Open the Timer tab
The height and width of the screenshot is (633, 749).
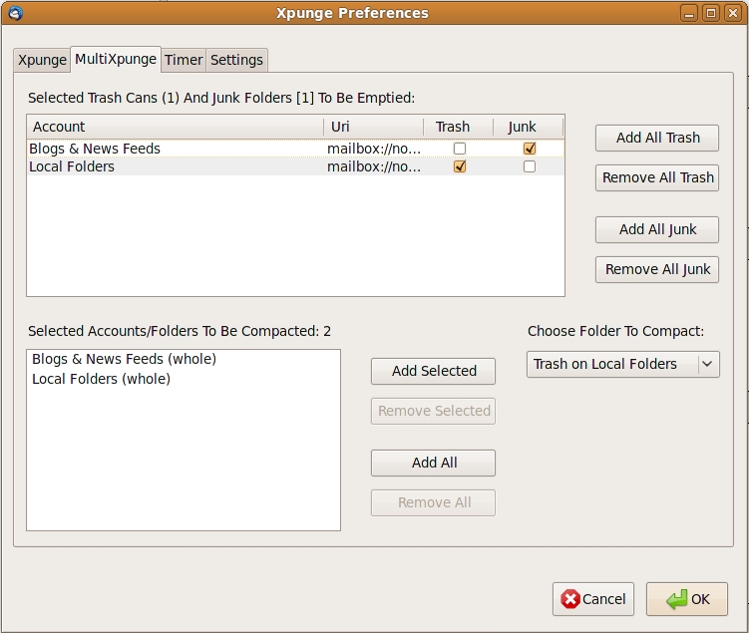click(184, 60)
